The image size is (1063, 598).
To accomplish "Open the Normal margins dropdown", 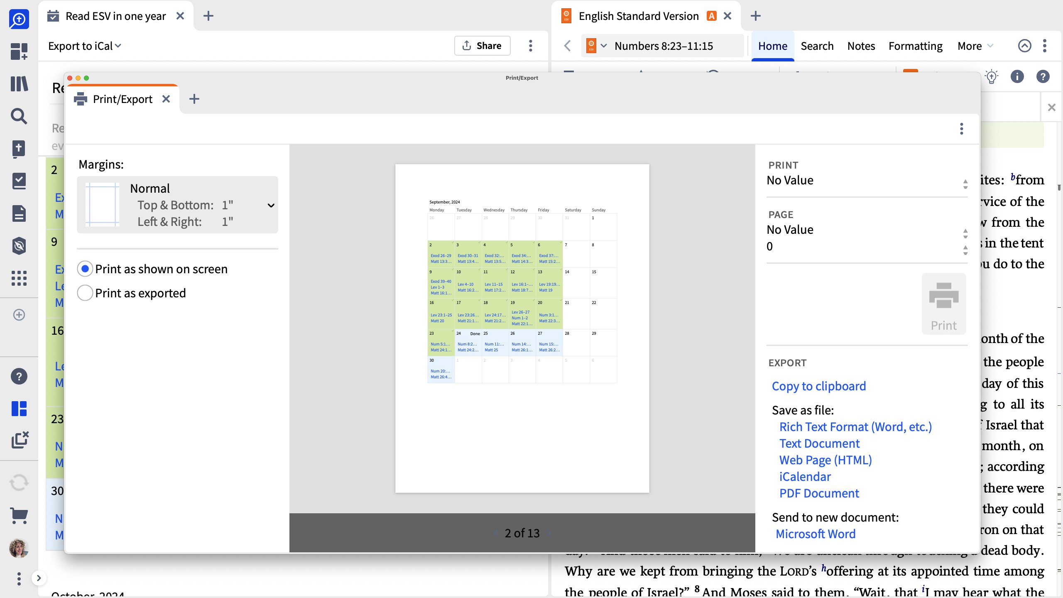I will (177, 205).
